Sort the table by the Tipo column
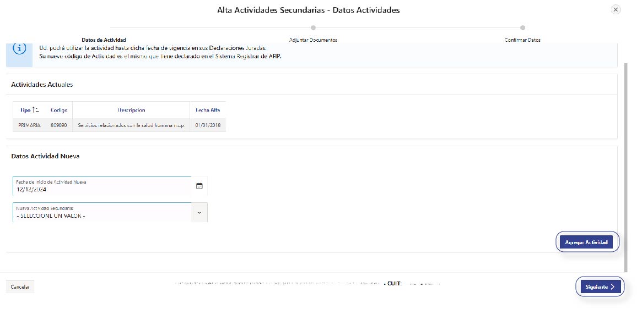Image resolution: width=637 pixels, height=309 pixels. click(x=29, y=110)
